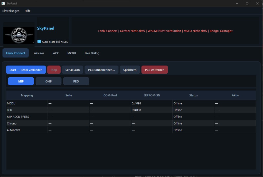Open the Einstellungen menu
The width and height of the screenshot is (263, 177).
11,11
